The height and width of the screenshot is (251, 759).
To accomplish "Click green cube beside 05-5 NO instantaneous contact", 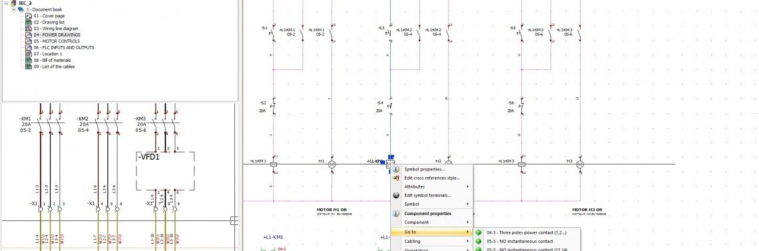I will tap(479, 241).
